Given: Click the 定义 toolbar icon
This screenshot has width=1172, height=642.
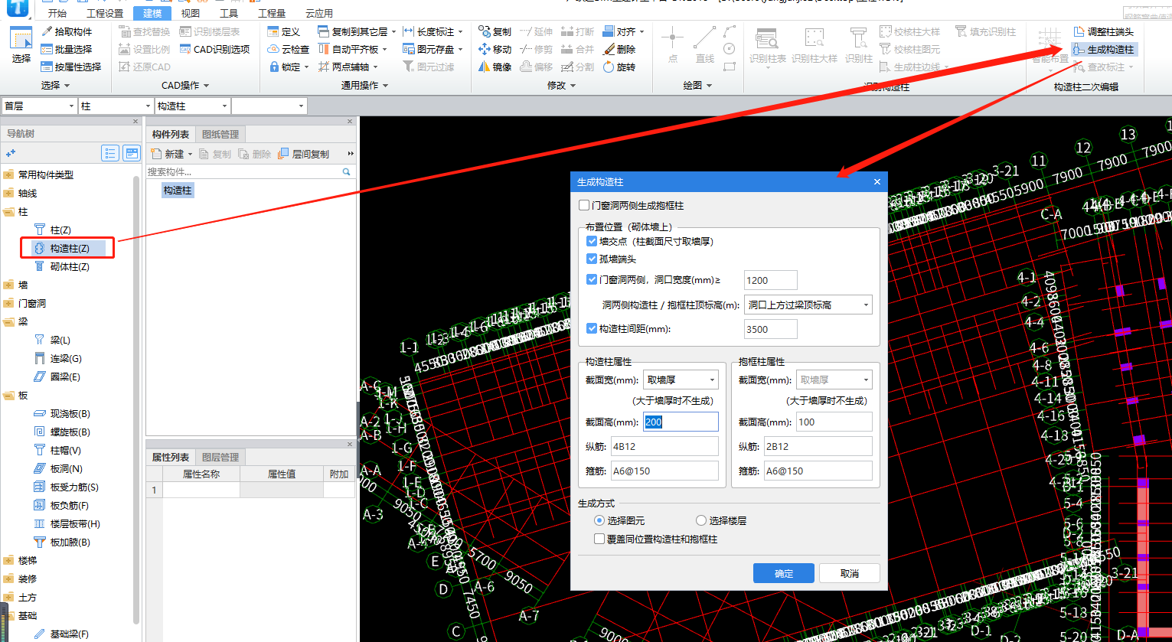Looking at the screenshot, I should coord(273,31).
